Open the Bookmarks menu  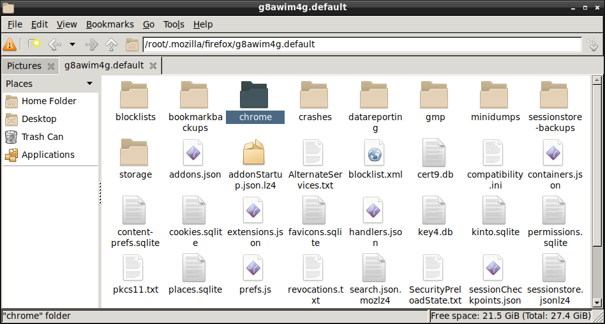(x=110, y=24)
